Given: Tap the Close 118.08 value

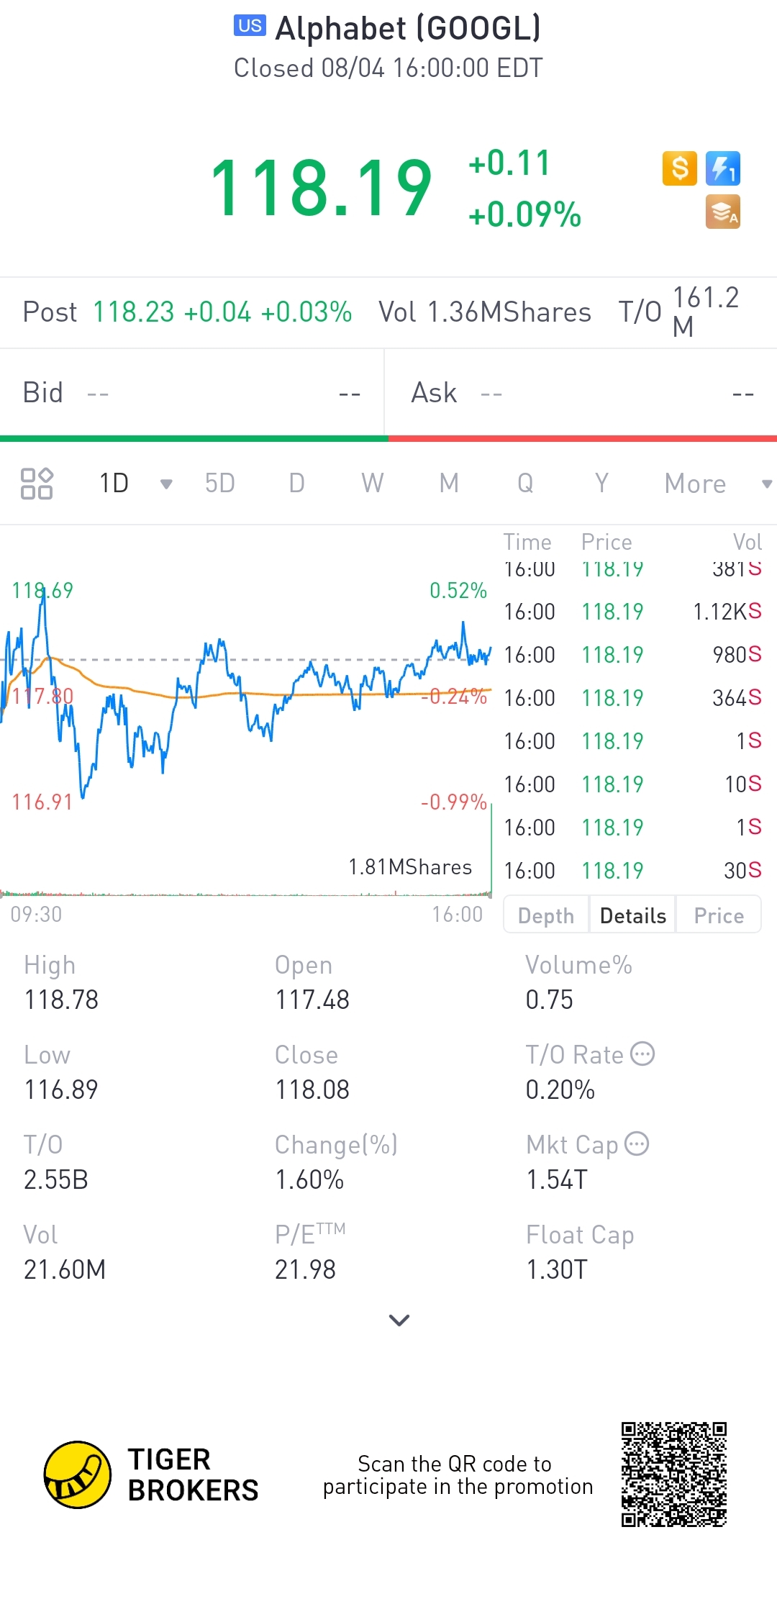Looking at the screenshot, I should pos(312,1090).
